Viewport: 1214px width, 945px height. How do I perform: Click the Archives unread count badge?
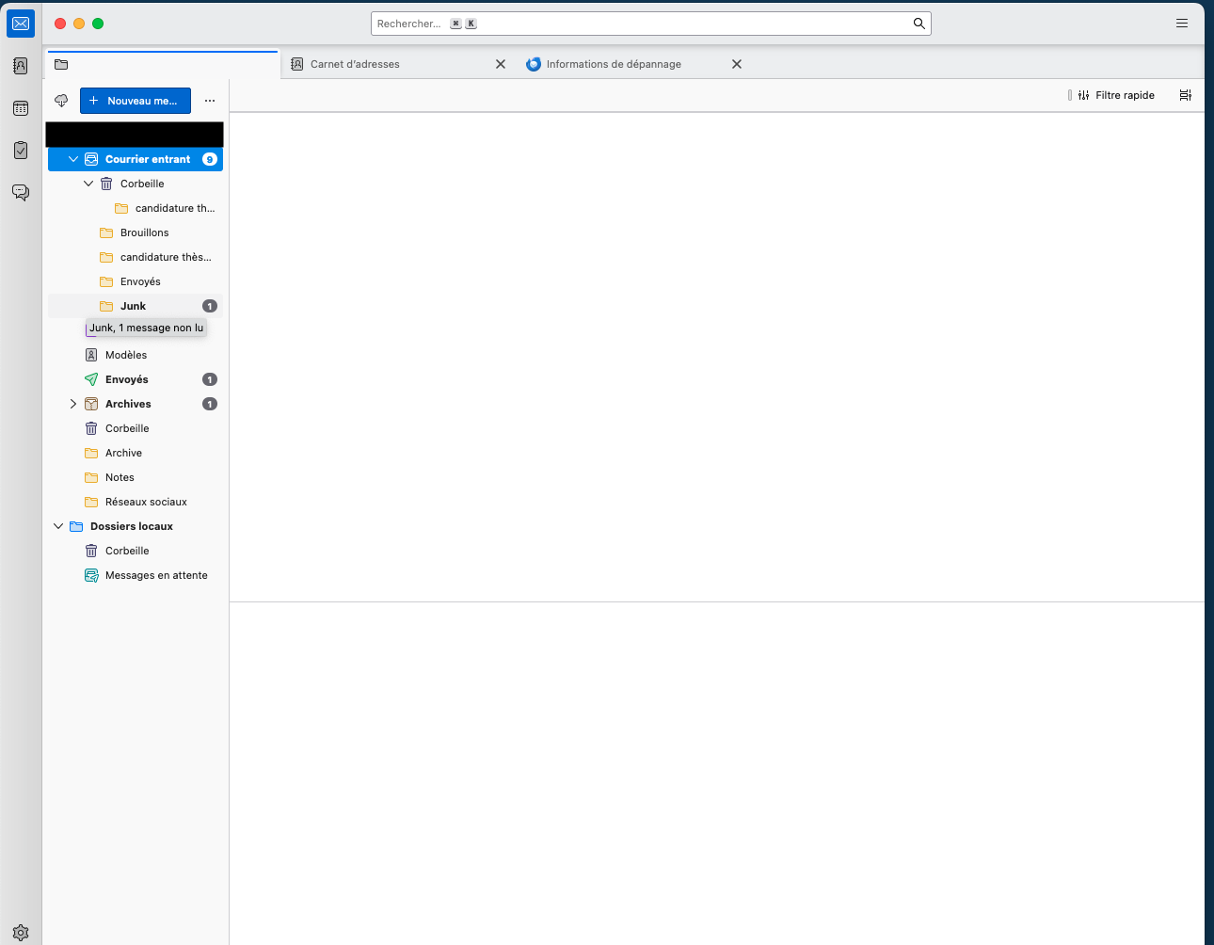(x=210, y=404)
